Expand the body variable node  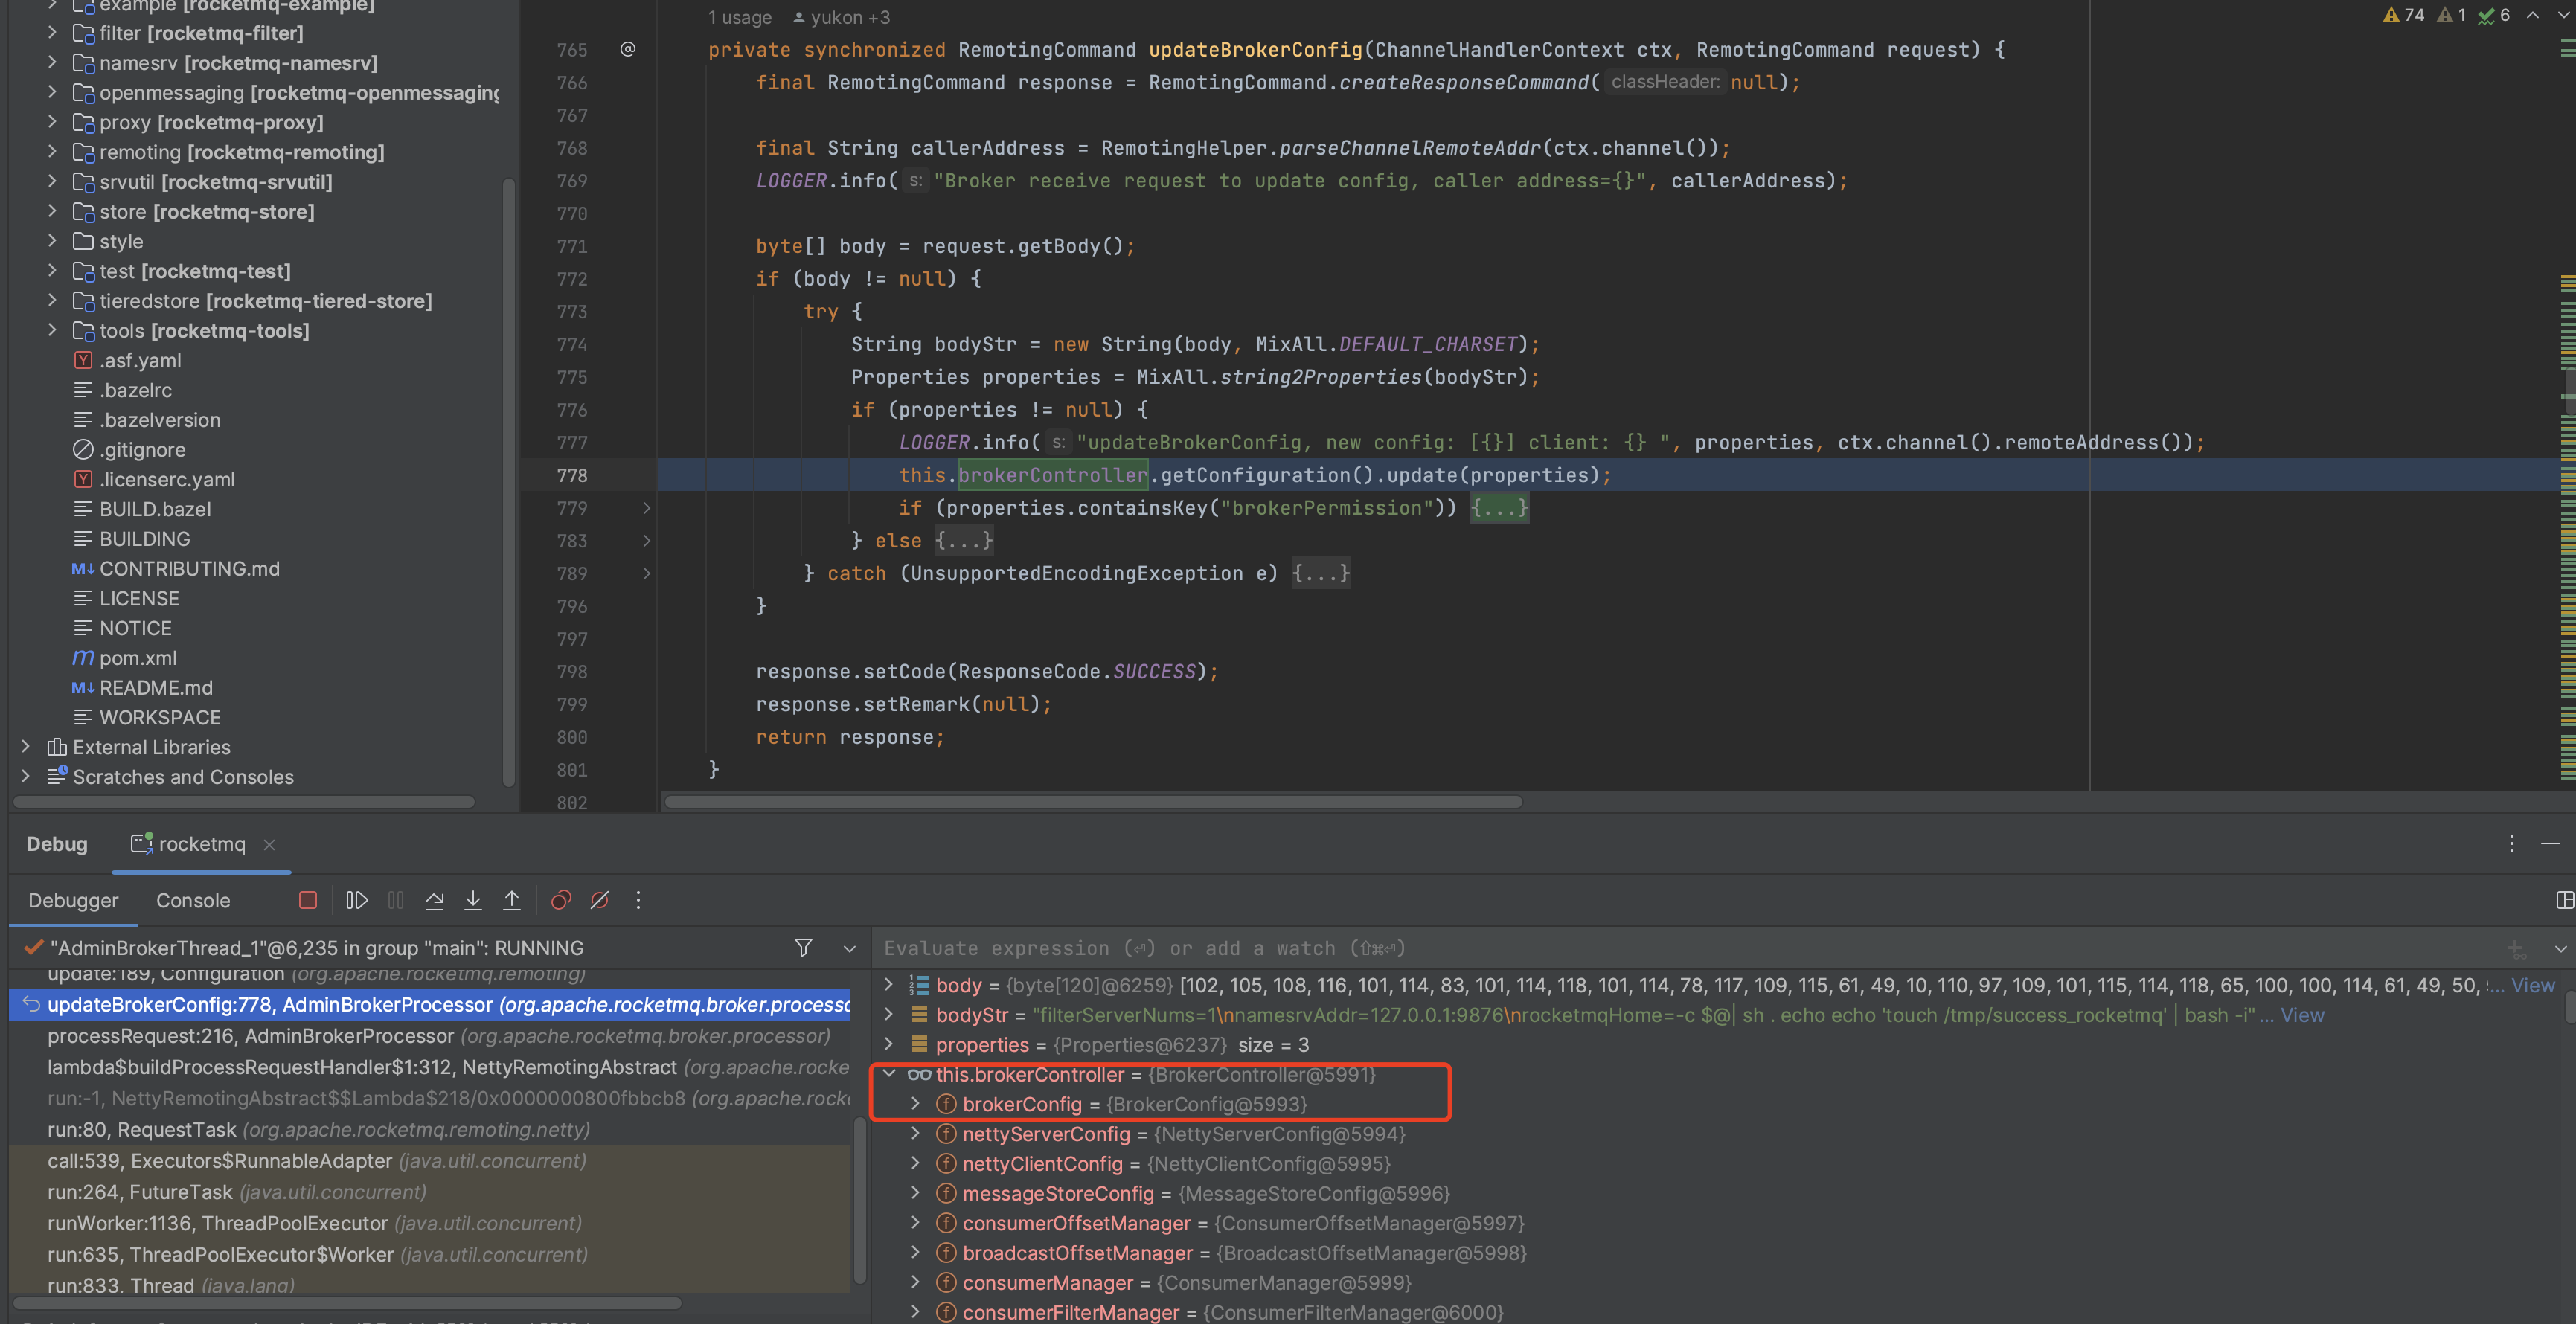(888, 985)
